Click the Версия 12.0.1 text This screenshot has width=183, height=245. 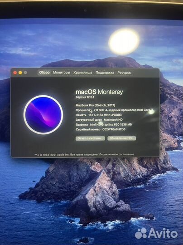click(85, 97)
